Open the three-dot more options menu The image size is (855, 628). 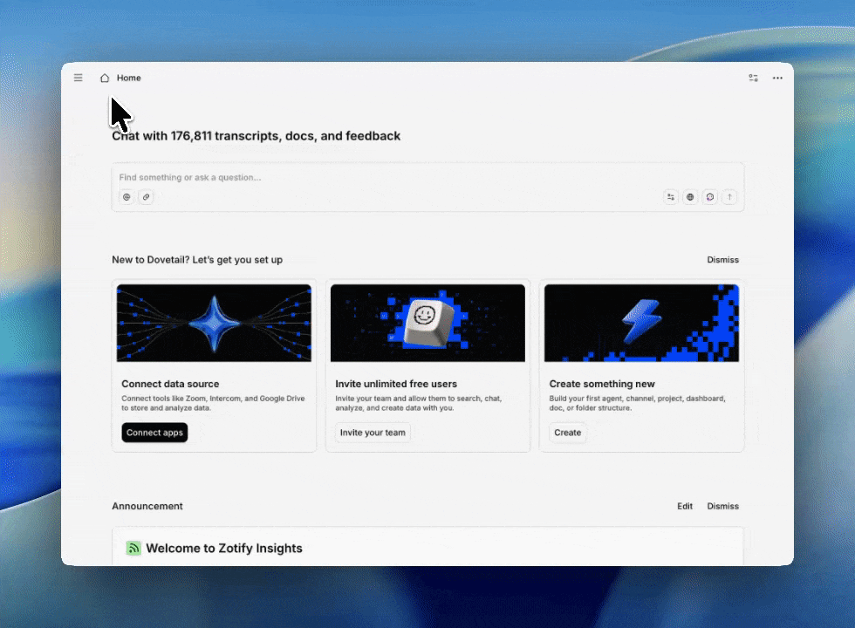pos(777,78)
